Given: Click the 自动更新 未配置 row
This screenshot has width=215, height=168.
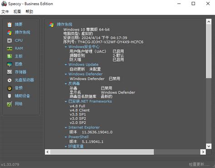Looking at the screenshot, I should [x=85, y=69].
